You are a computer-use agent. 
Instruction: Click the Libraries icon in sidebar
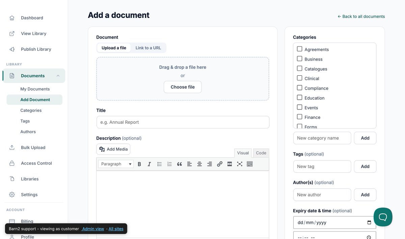(x=12, y=179)
